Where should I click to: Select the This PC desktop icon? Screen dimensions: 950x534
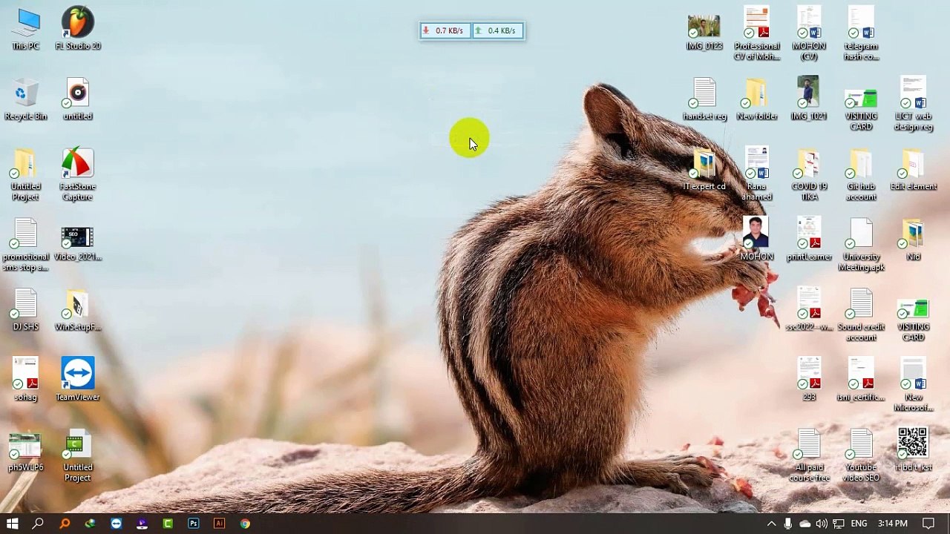[26, 30]
